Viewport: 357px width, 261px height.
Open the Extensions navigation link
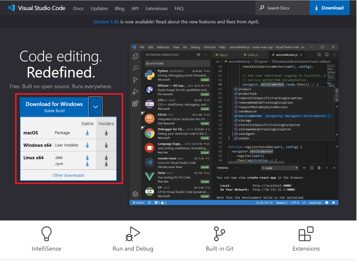pos(156,9)
